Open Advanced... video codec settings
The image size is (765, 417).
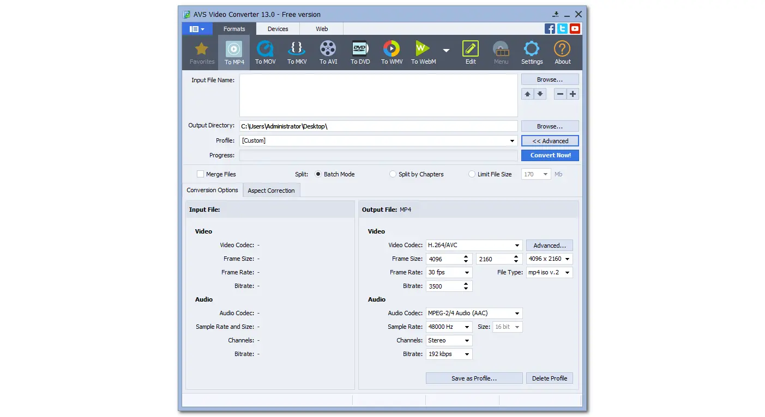coord(549,246)
